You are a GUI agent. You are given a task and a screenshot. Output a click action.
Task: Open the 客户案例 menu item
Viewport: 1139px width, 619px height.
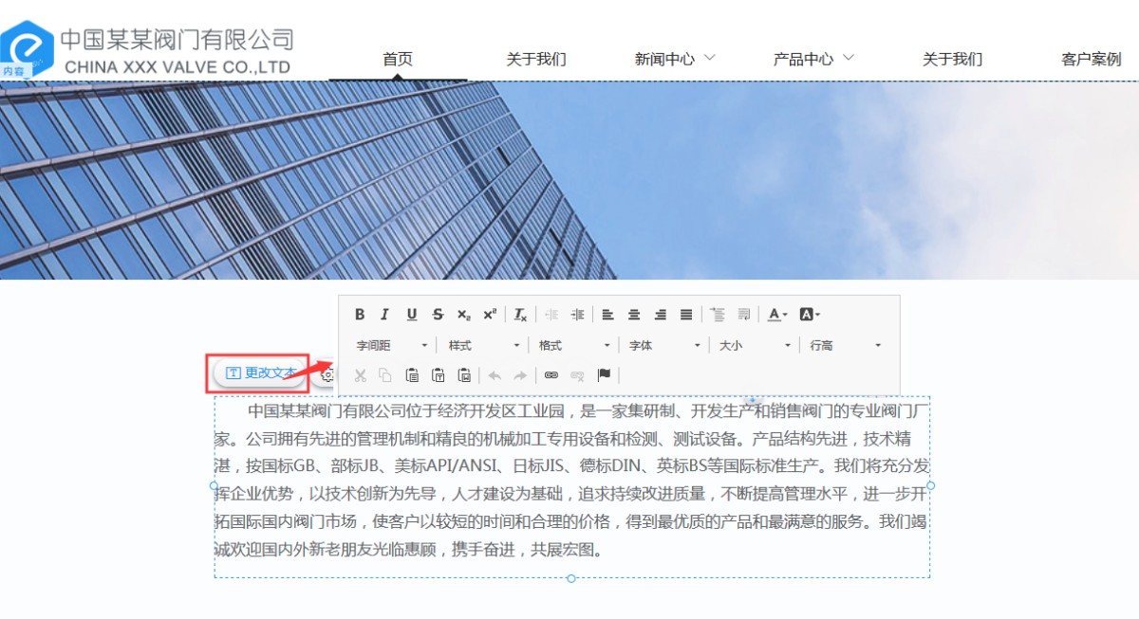point(1092,59)
